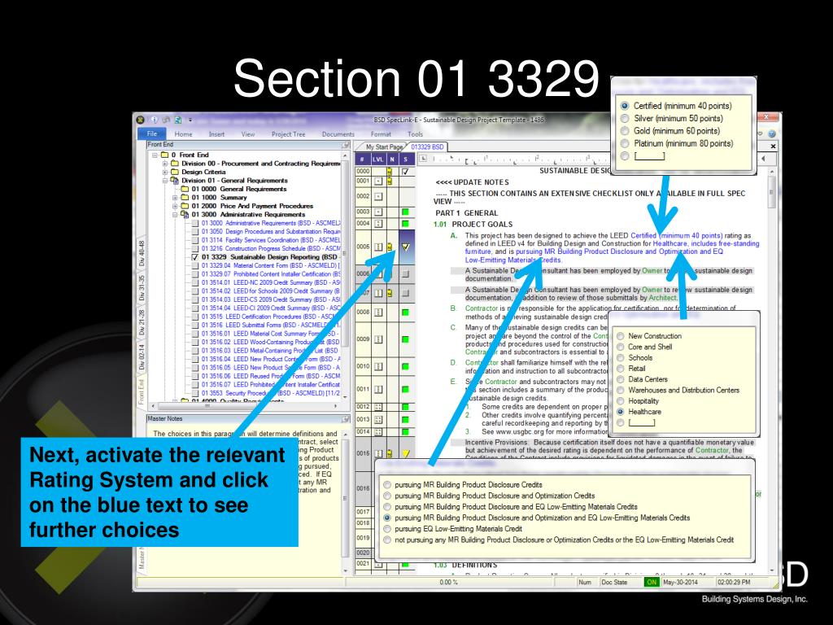Click the blank input of Certified options list
The height and width of the screenshot is (625, 833).
649,156
